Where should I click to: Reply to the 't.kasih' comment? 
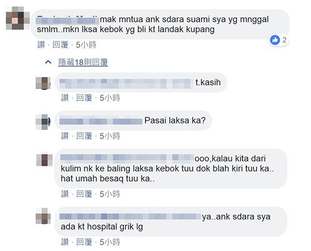pyautogui.click(x=84, y=98)
